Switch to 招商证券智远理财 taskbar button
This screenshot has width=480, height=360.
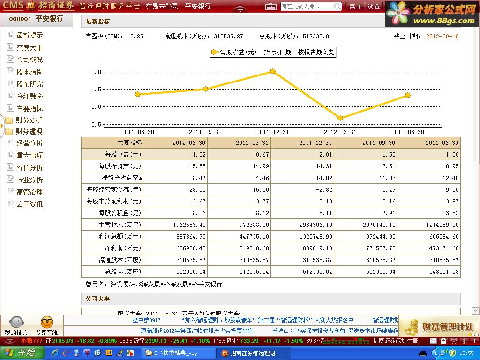pyautogui.click(x=254, y=353)
